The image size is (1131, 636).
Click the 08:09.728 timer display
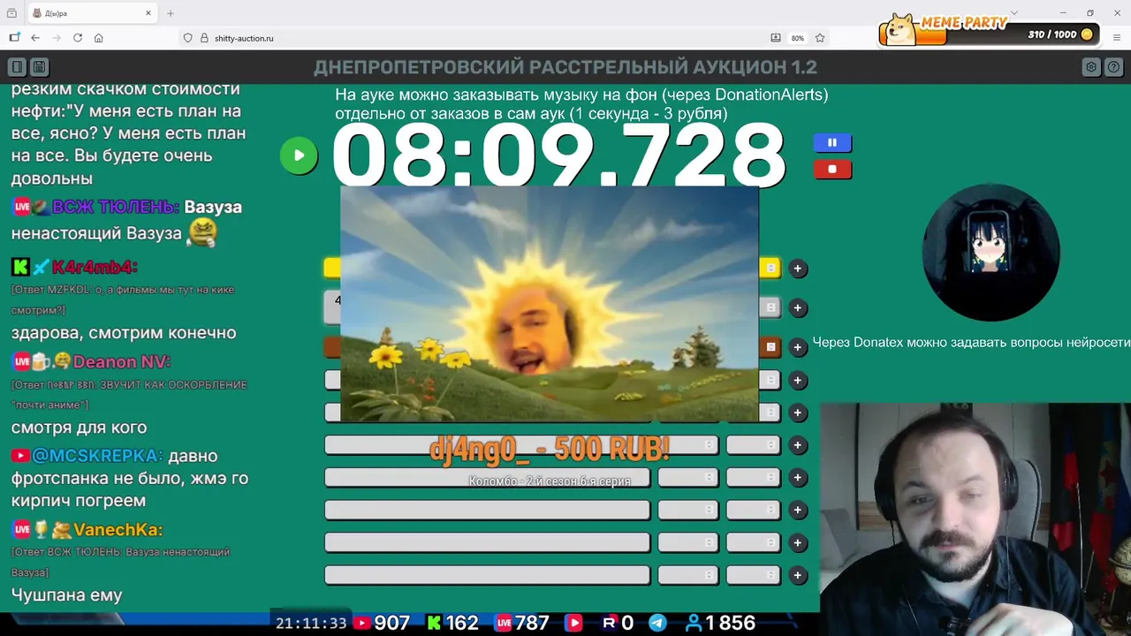tap(558, 155)
